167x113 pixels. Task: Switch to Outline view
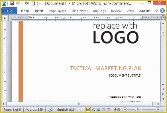click(x=103, y=110)
